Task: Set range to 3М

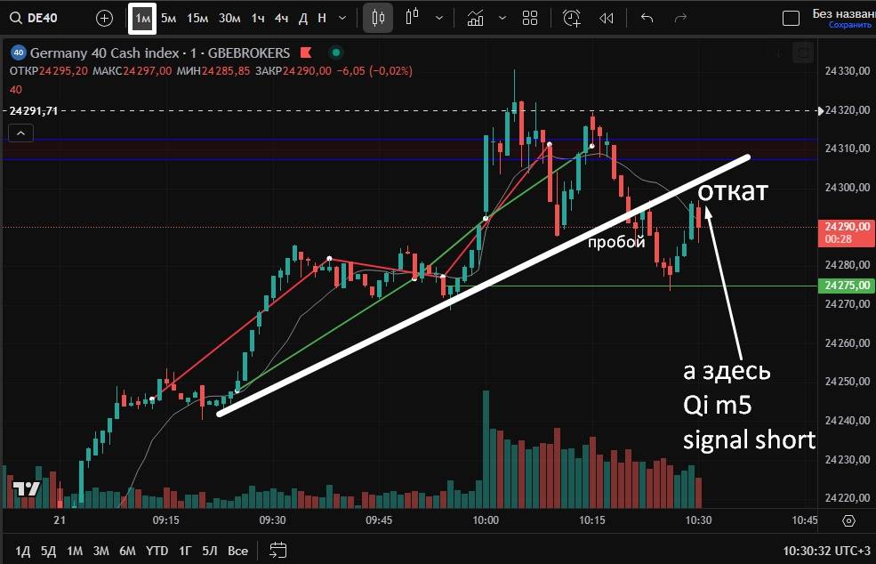Action: 101,552
